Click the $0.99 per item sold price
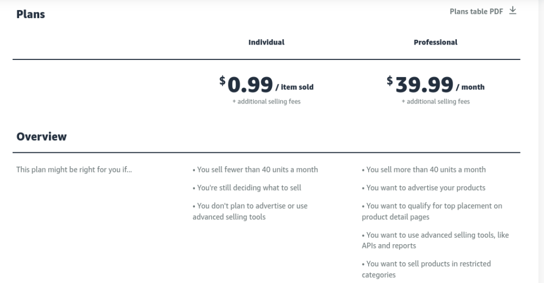 pos(267,84)
